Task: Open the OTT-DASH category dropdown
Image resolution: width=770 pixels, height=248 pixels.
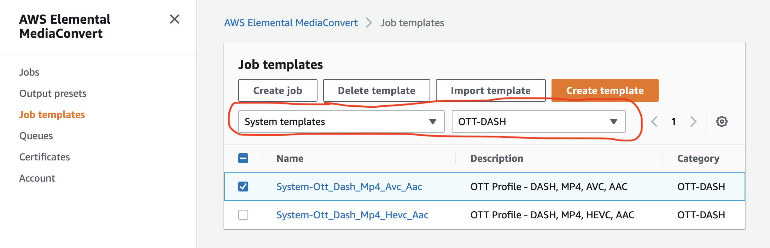Action: tap(538, 122)
